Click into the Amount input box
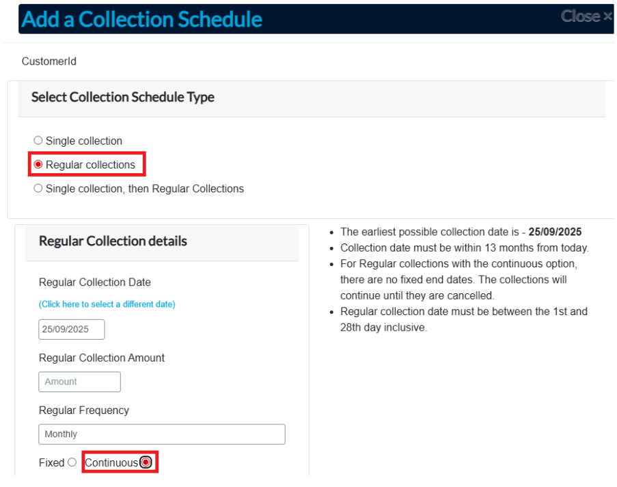 click(79, 382)
